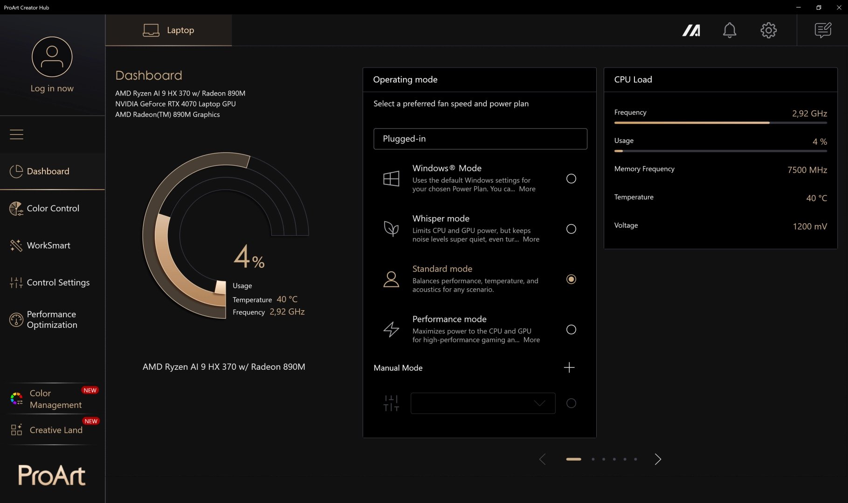Select Dashboard in the sidebar

[47, 171]
